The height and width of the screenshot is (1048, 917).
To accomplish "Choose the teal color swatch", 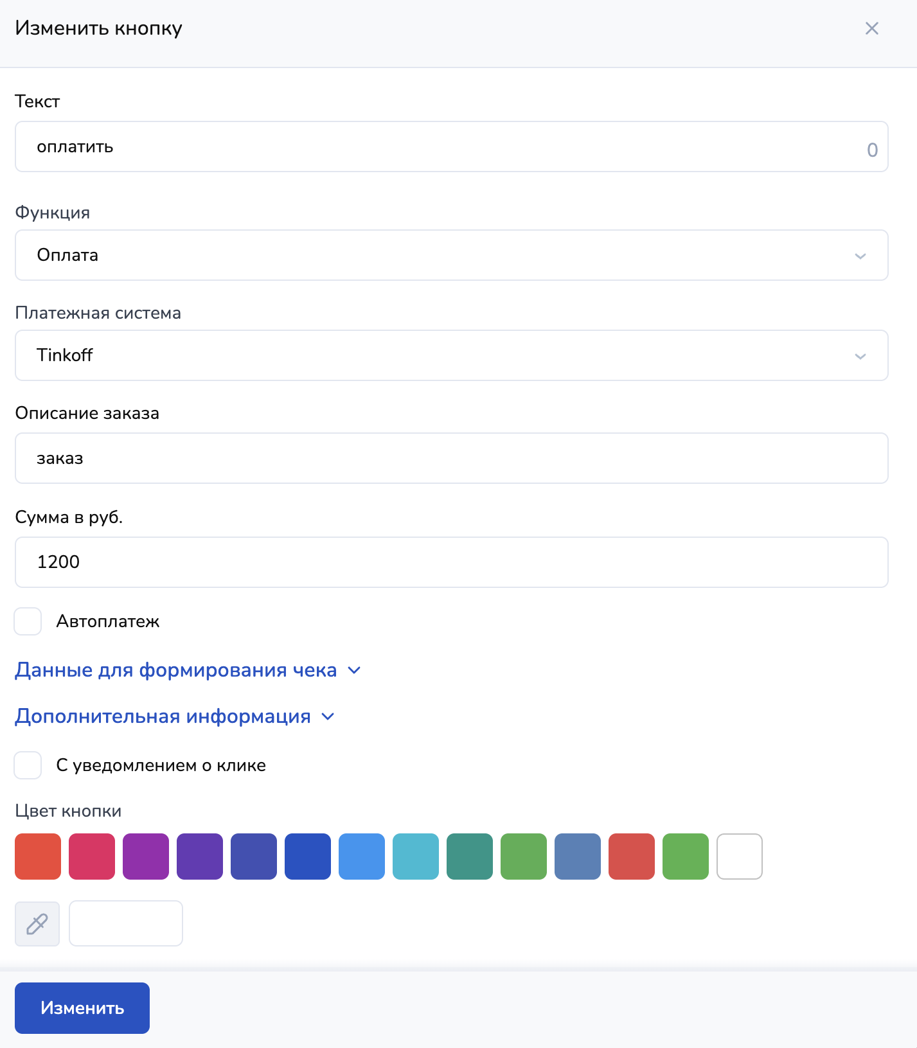I will coord(470,857).
